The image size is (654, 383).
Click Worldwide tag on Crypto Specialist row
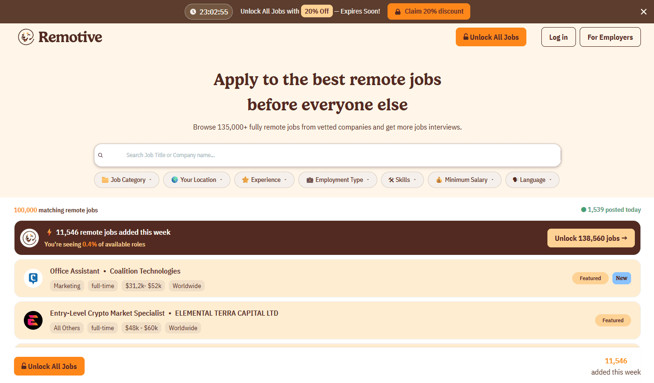point(183,328)
